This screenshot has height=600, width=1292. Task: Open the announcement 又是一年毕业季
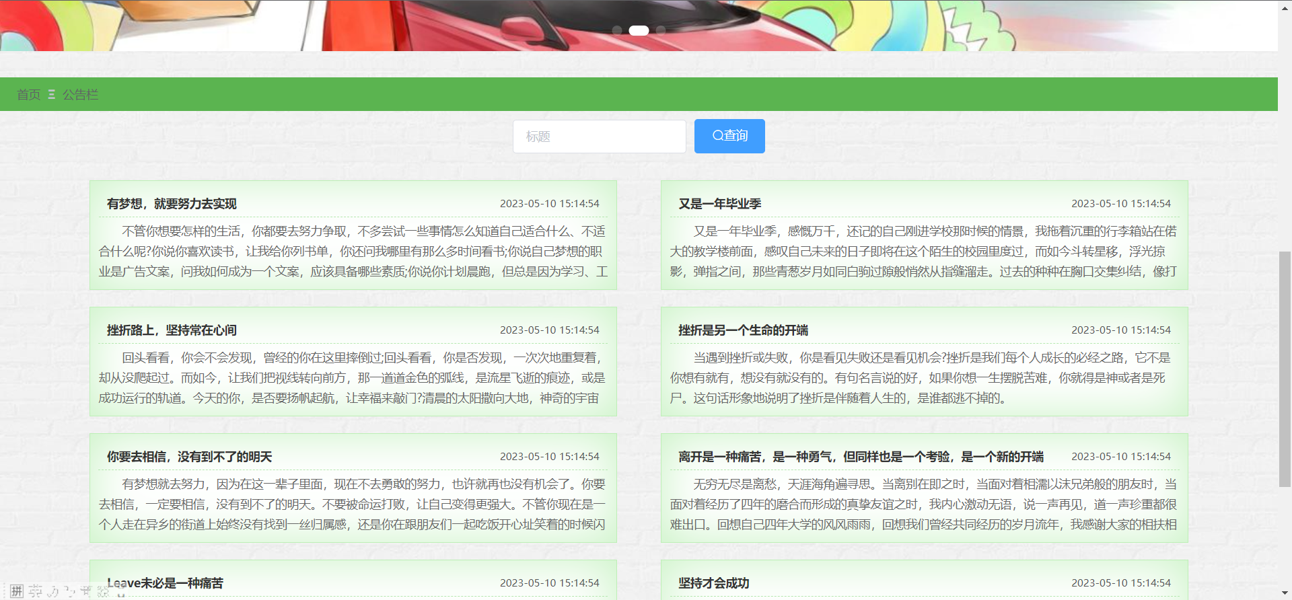pos(719,204)
